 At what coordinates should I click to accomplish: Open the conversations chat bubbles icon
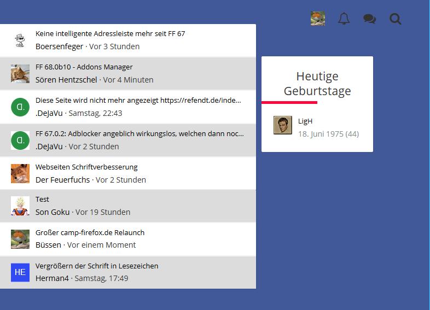click(369, 19)
